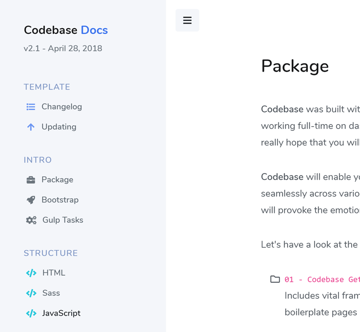Click the Codebase Docs logo link

coord(66,30)
